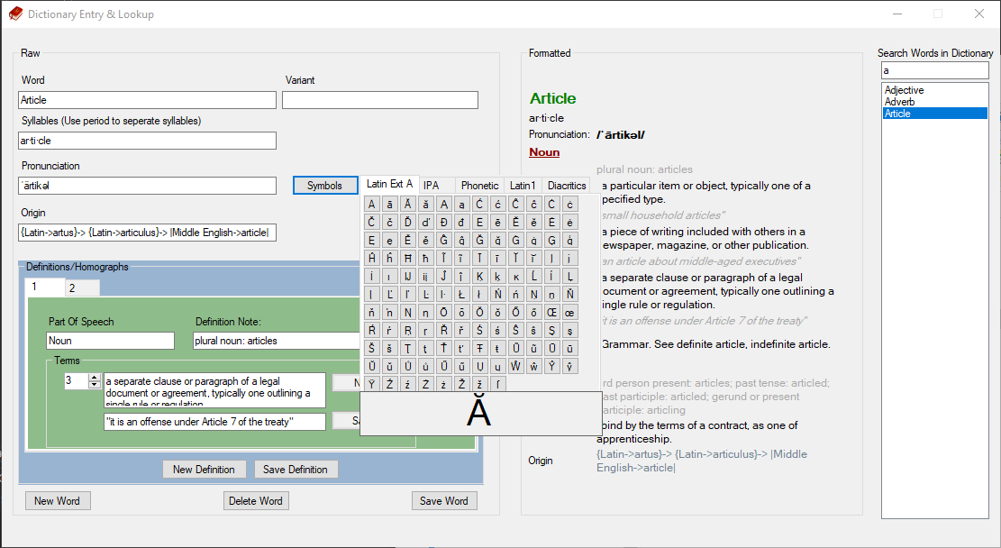
Task: Click the New Definition button
Action: point(204,469)
